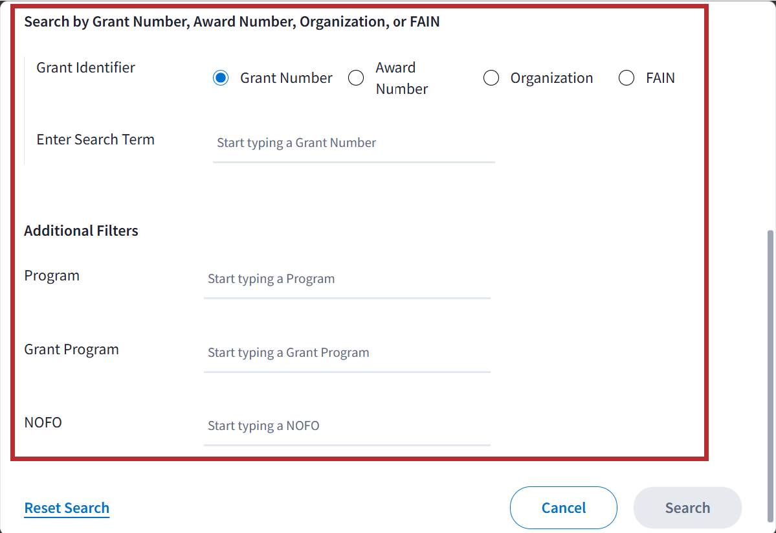
Task: Click the NOFO filter text box
Action: click(347, 426)
